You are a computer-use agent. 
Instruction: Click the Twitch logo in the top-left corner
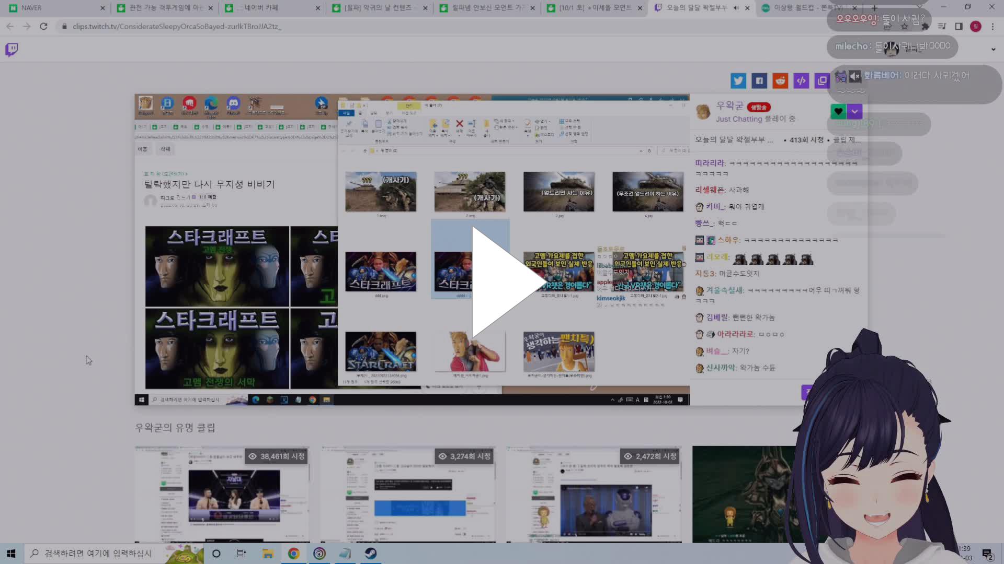[12, 49]
